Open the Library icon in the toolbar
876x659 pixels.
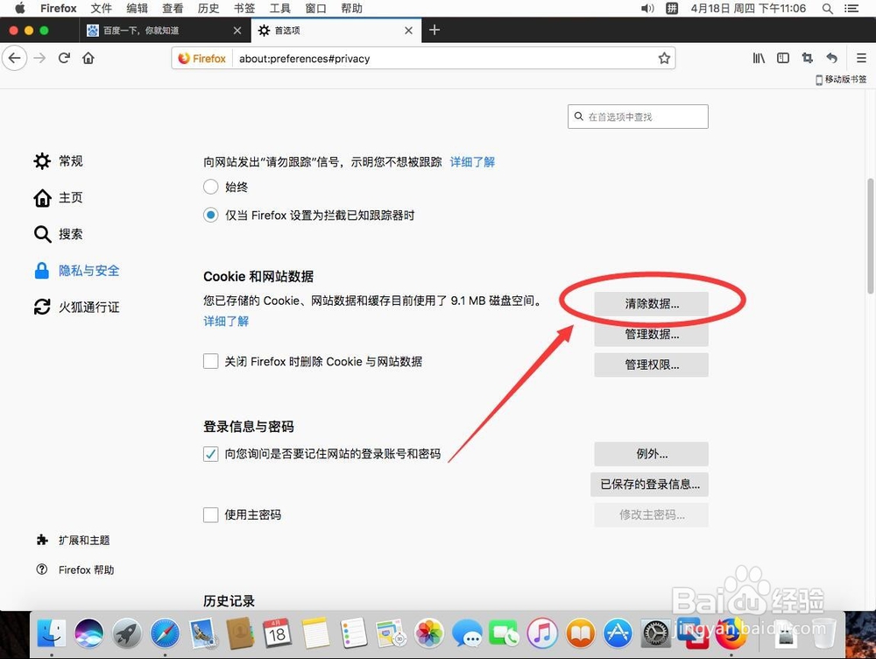[x=759, y=58]
